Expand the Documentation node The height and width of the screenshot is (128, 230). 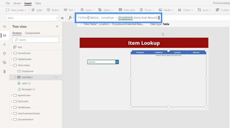click(11, 119)
